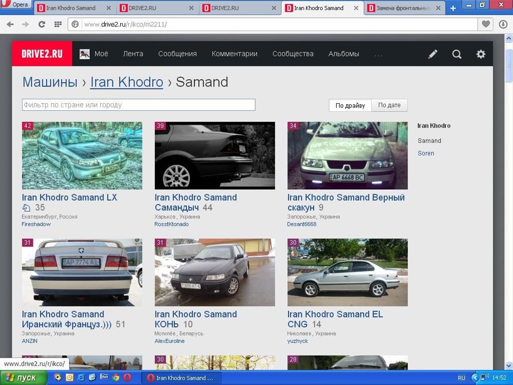
Task: Open the horse avatar profile icon
Action: 84,54
